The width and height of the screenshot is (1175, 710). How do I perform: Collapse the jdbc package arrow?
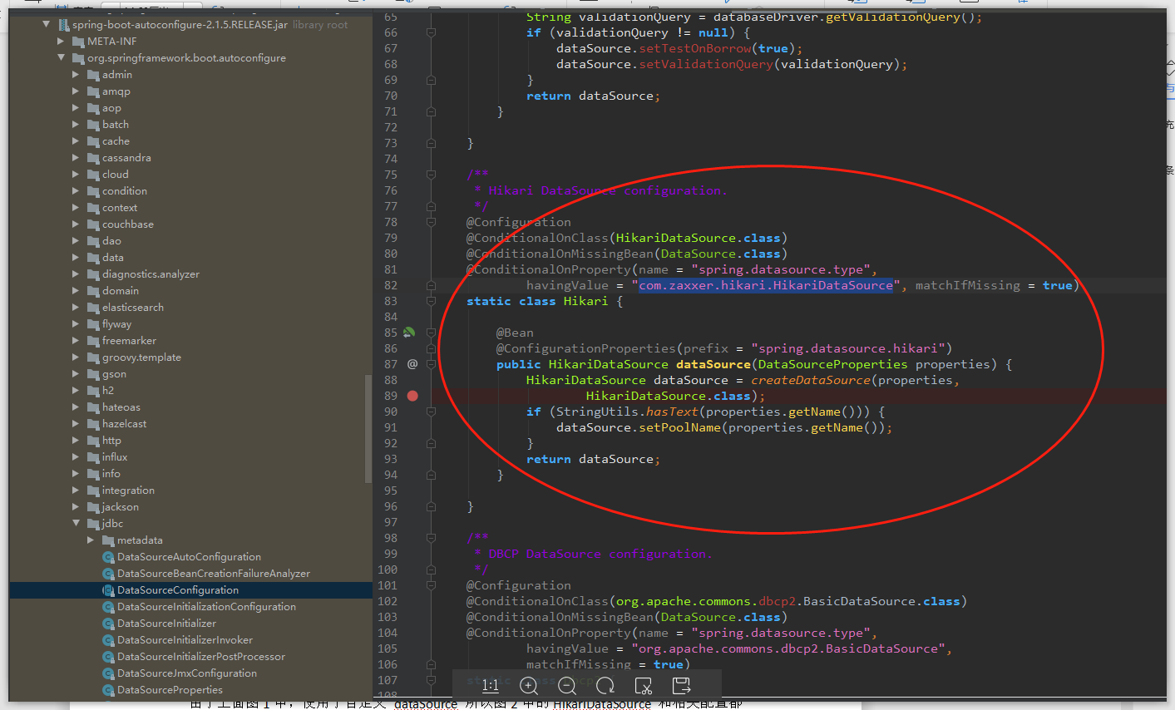76,524
